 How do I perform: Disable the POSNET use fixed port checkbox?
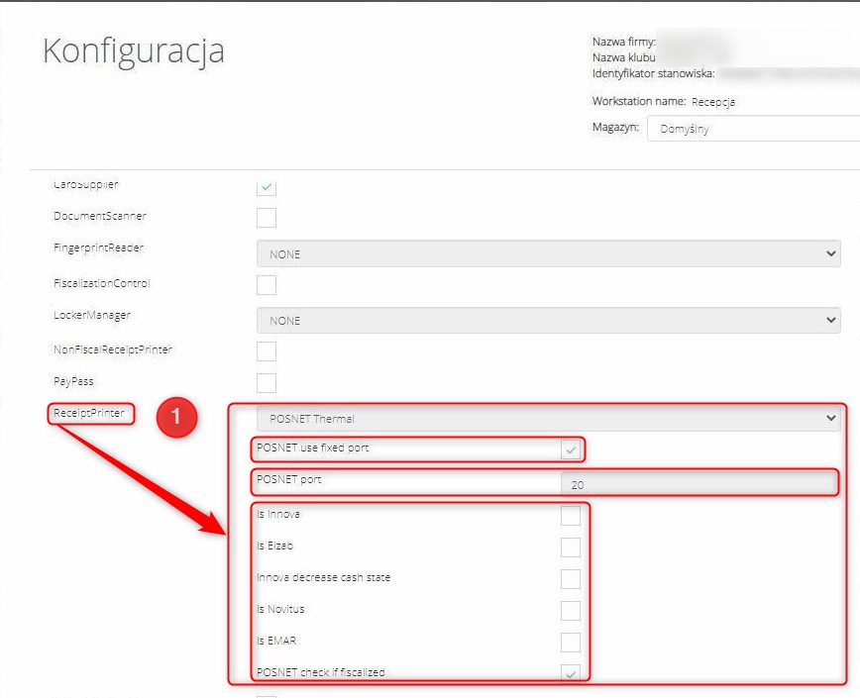coord(570,450)
